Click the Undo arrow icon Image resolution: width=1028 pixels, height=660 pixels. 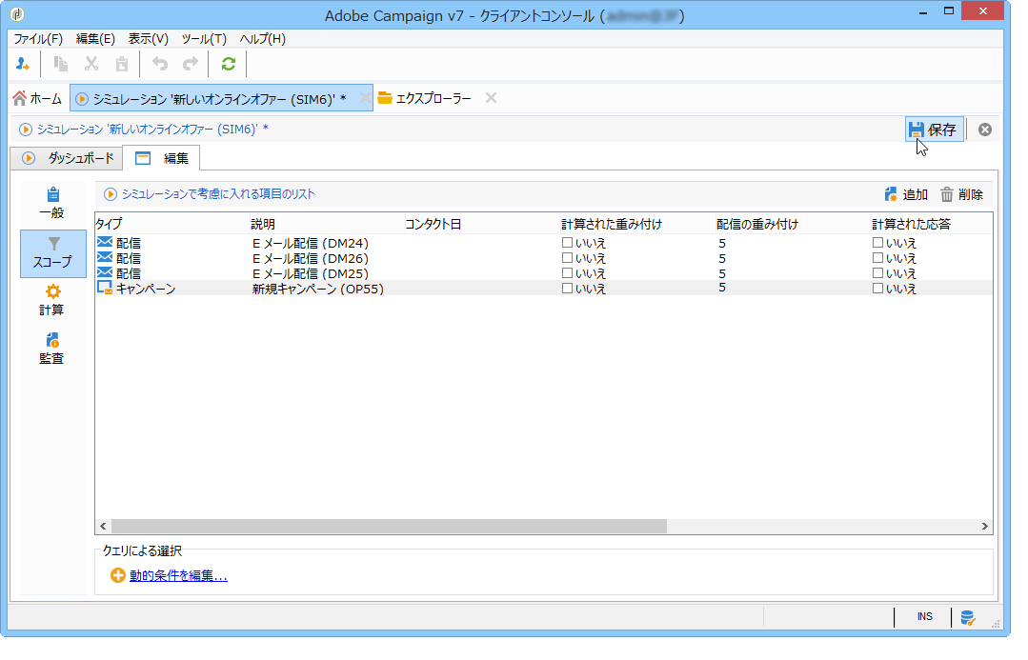[x=160, y=64]
